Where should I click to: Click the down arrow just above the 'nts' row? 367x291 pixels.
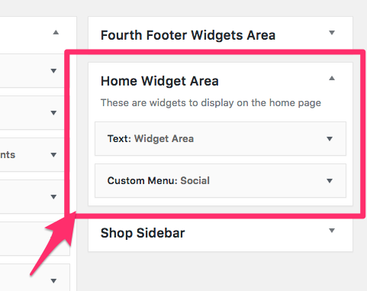click(x=53, y=113)
